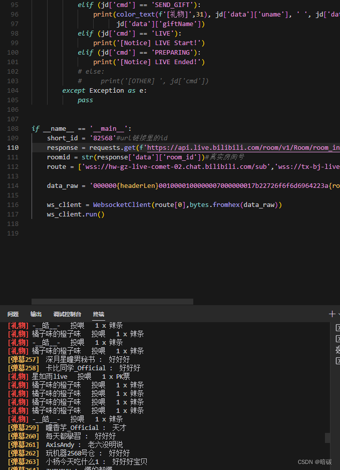Click line number 110 in the gutter

[x=13, y=147]
